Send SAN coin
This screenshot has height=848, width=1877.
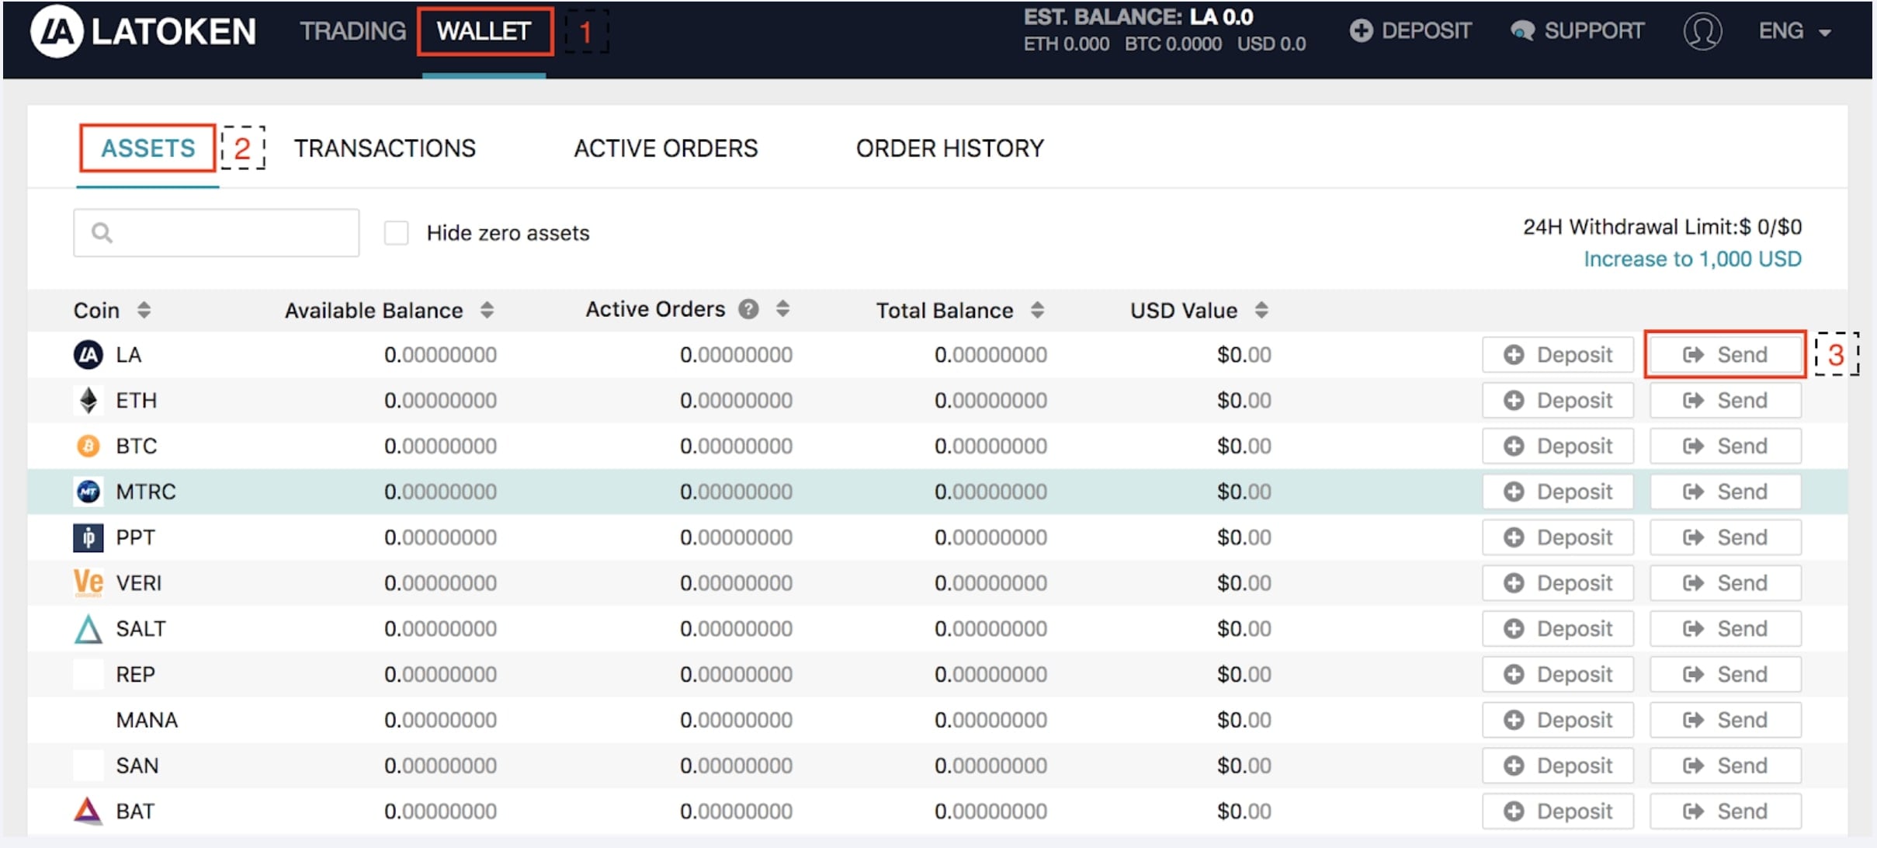point(1725,766)
